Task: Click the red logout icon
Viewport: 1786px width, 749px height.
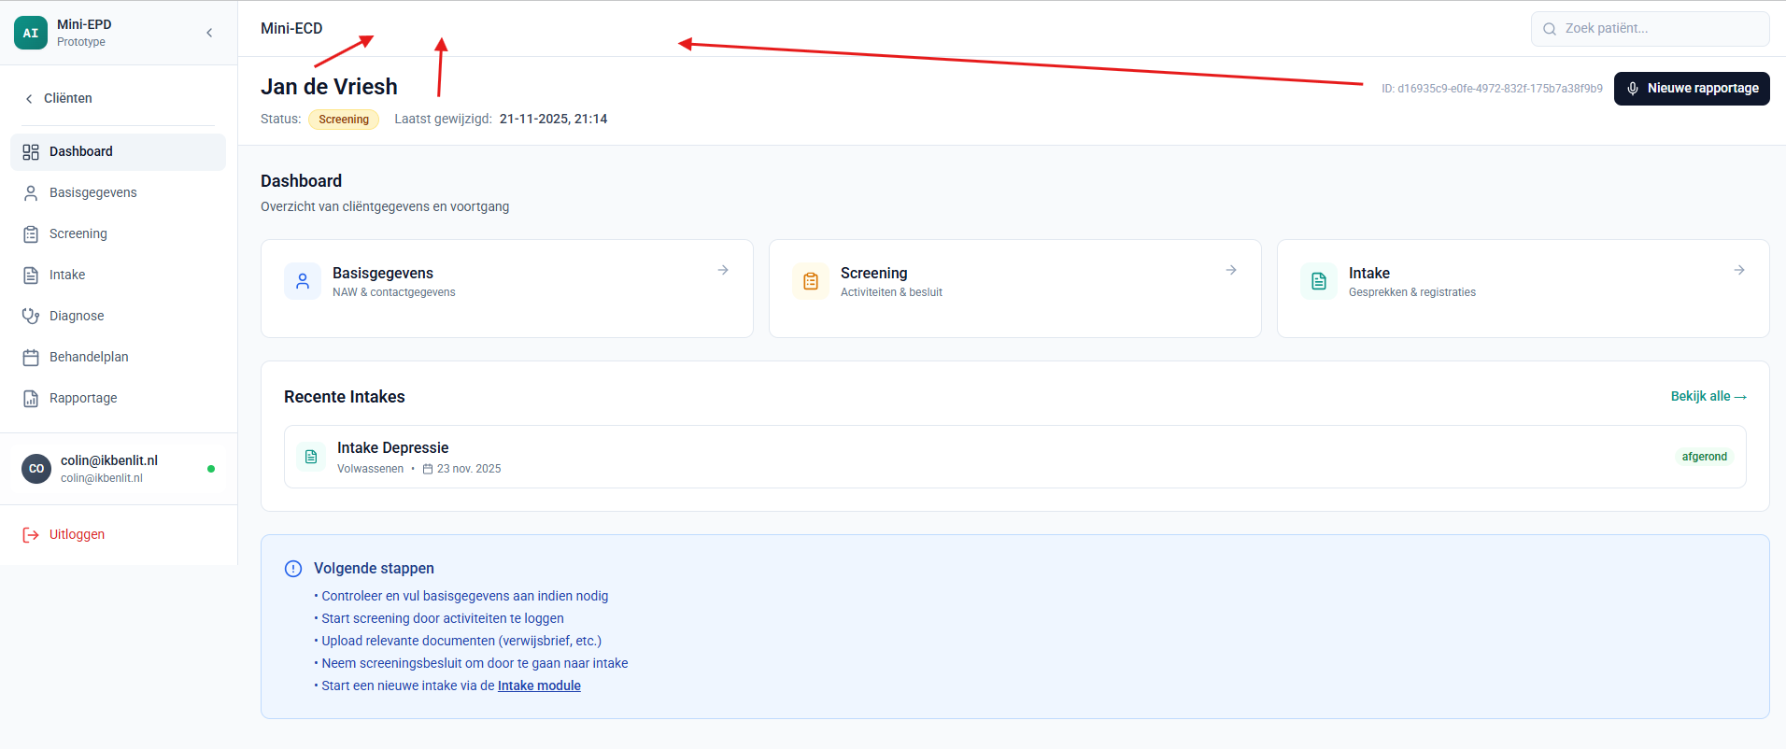Action: point(31,535)
